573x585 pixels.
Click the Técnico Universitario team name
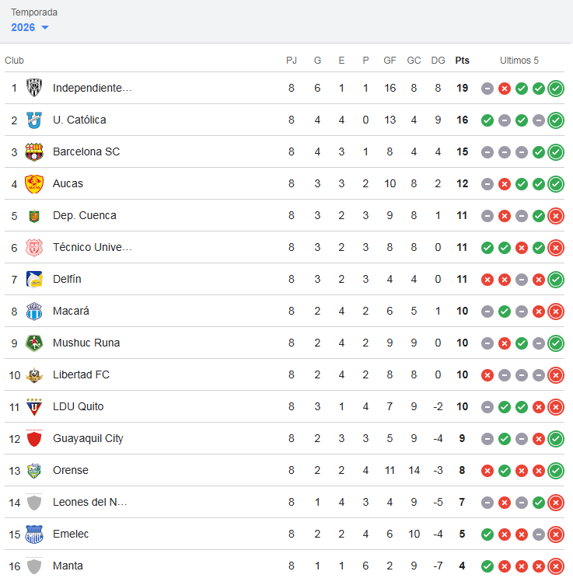[x=92, y=247]
